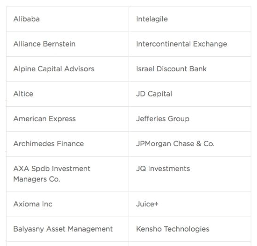Click the word Bernstein in second row
257x246 pixels.
coord(59,44)
